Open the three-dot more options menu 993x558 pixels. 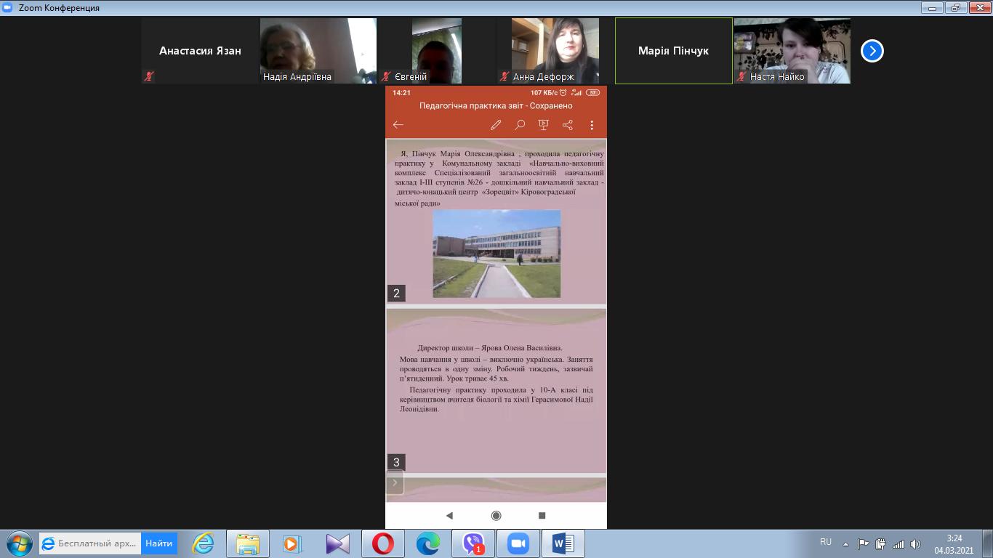pos(592,125)
